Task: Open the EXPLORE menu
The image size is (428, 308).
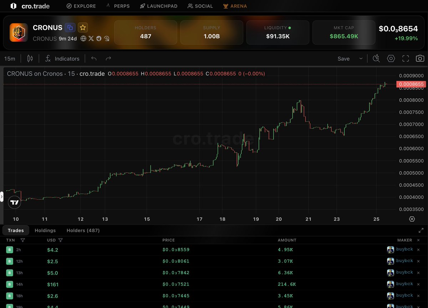Action: (x=81, y=6)
